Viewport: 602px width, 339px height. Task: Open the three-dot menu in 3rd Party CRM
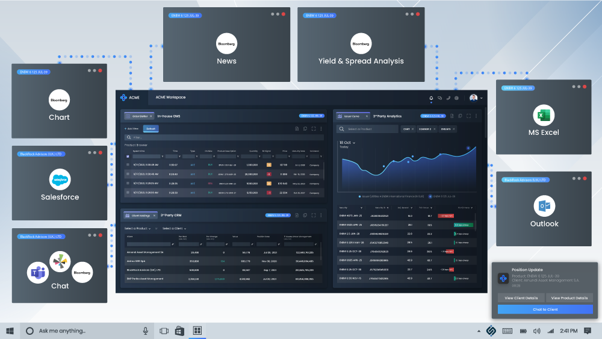tap(321, 216)
